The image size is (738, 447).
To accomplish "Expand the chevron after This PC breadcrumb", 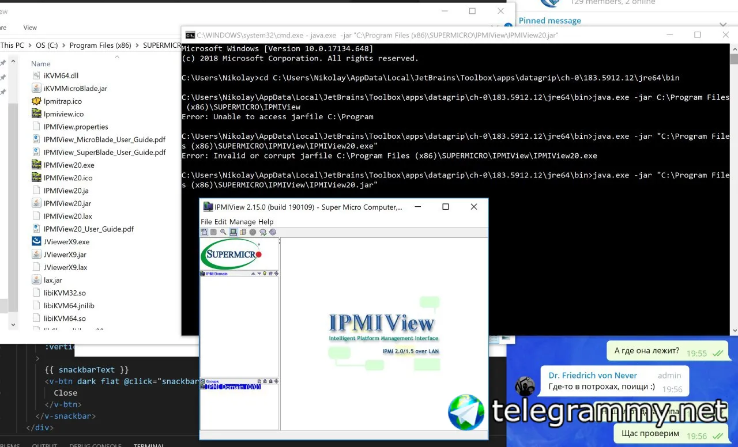I will point(30,45).
